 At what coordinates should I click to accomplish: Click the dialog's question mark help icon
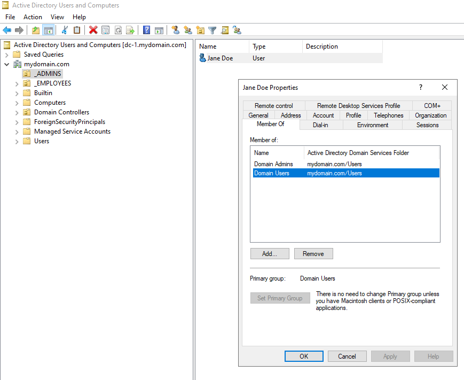[421, 87]
